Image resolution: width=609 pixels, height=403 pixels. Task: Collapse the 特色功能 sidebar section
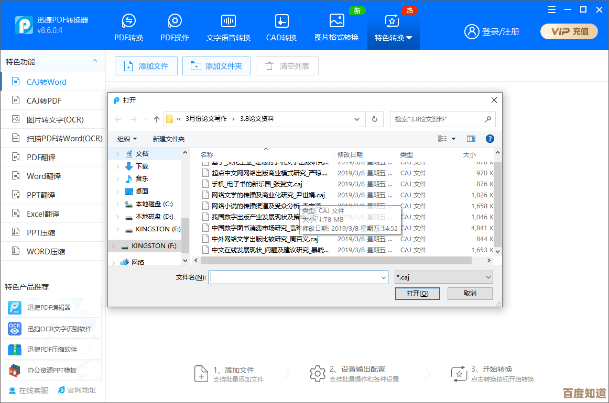click(95, 61)
